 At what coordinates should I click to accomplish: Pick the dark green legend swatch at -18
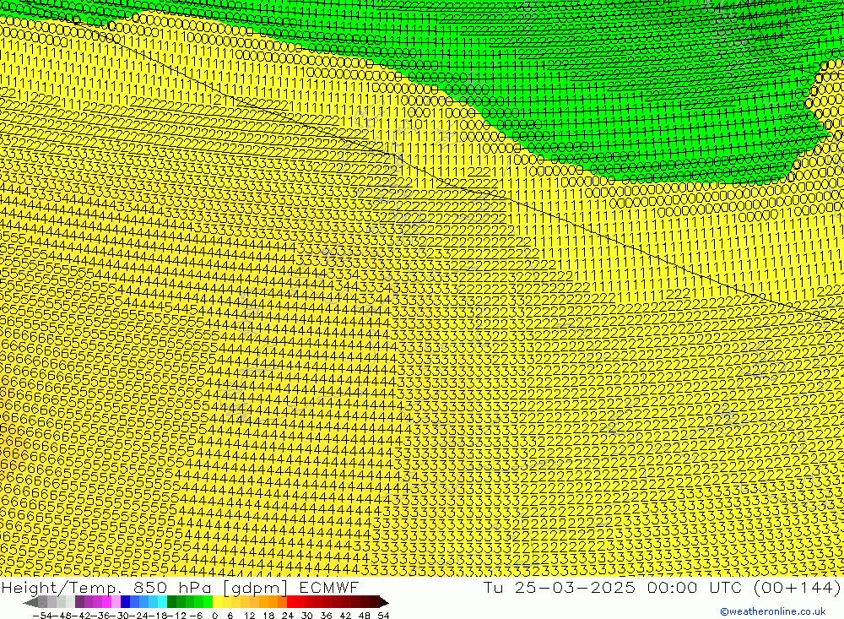171,602
